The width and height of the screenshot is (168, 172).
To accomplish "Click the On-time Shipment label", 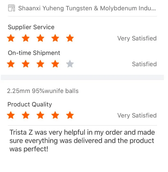I will pyautogui.click(x=34, y=53).
